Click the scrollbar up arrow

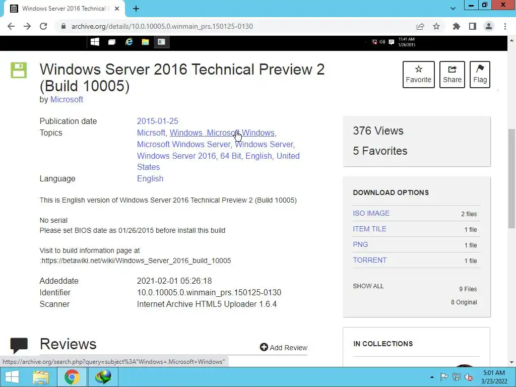pos(512,40)
